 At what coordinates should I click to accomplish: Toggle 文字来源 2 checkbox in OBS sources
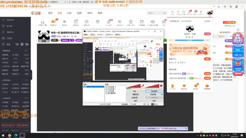tap(106, 89)
